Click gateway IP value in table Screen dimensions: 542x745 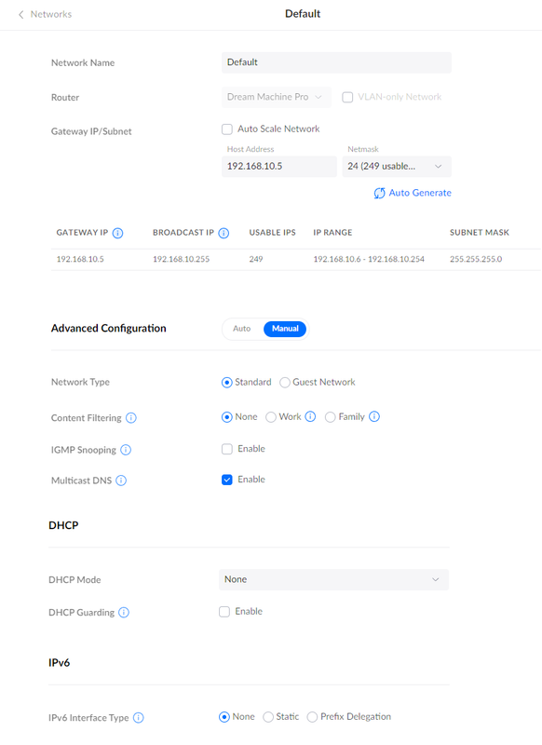point(80,259)
